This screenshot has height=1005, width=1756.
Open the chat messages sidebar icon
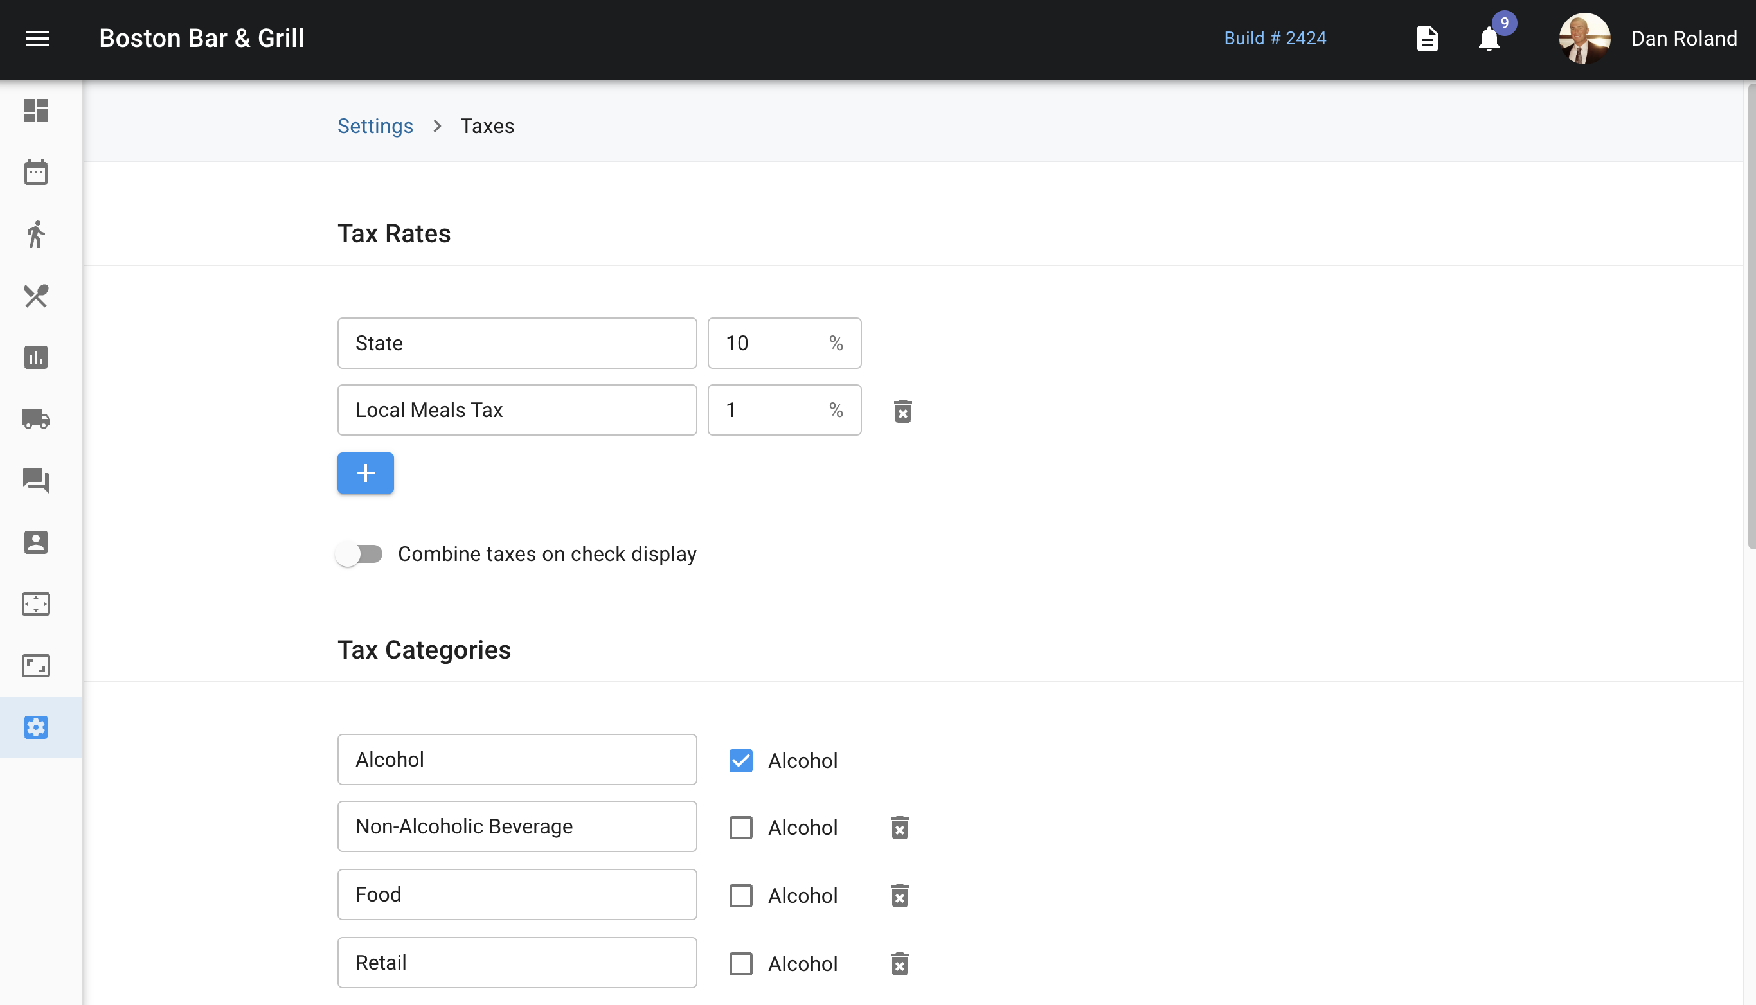pyautogui.click(x=36, y=480)
